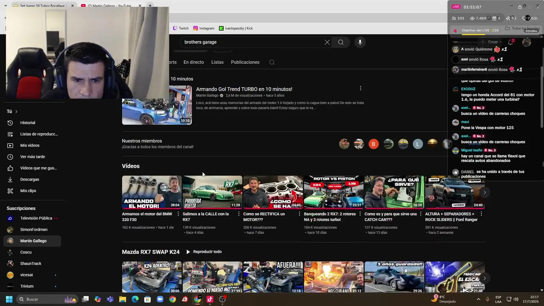
Task: Go to Mis vídeos in sidebar
Action: (x=32, y=145)
